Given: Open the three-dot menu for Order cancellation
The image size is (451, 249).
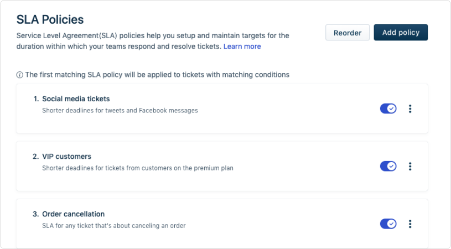Looking at the screenshot, I should click(410, 224).
